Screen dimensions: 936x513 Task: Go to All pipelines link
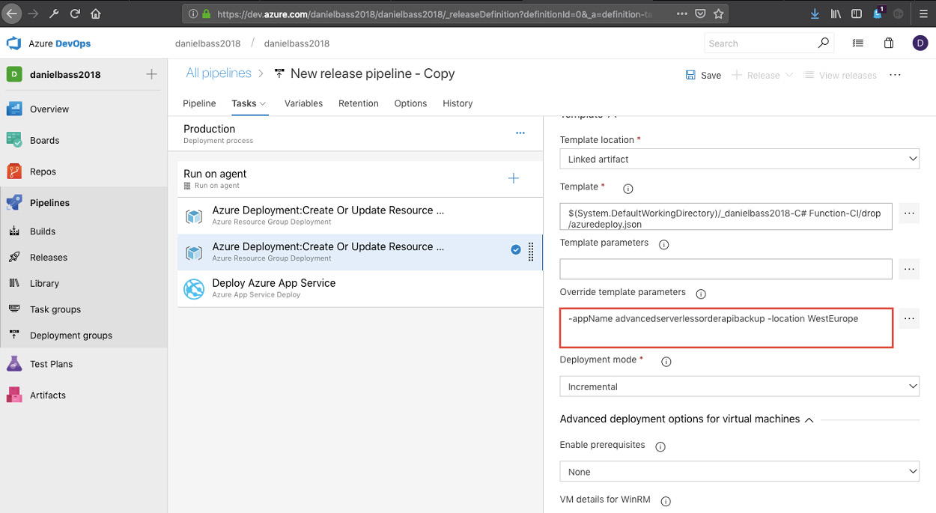click(219, 73)
